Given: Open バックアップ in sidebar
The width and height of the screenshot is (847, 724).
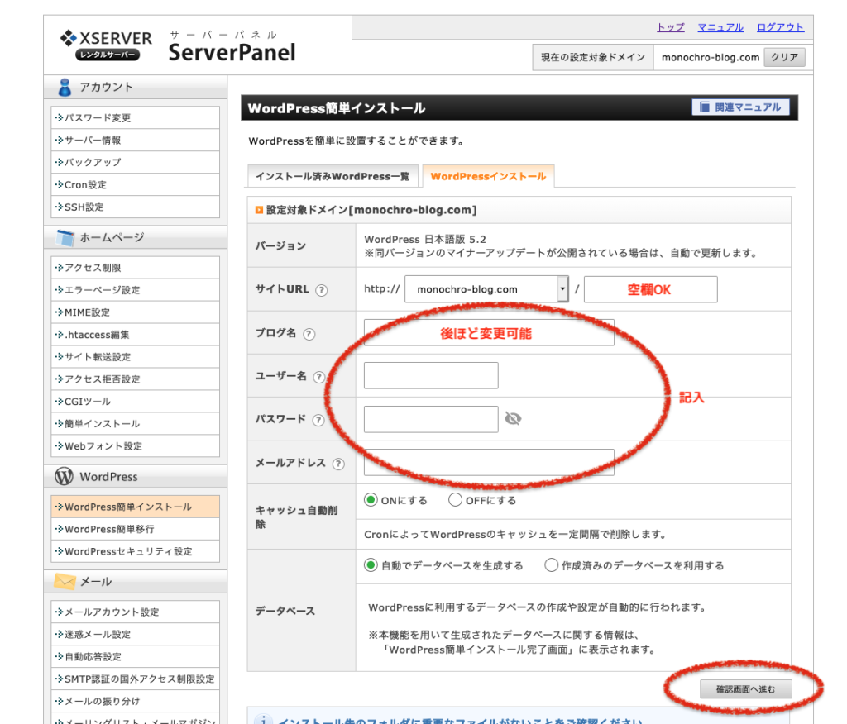Looking at the screenshot, I should point(135,162).
